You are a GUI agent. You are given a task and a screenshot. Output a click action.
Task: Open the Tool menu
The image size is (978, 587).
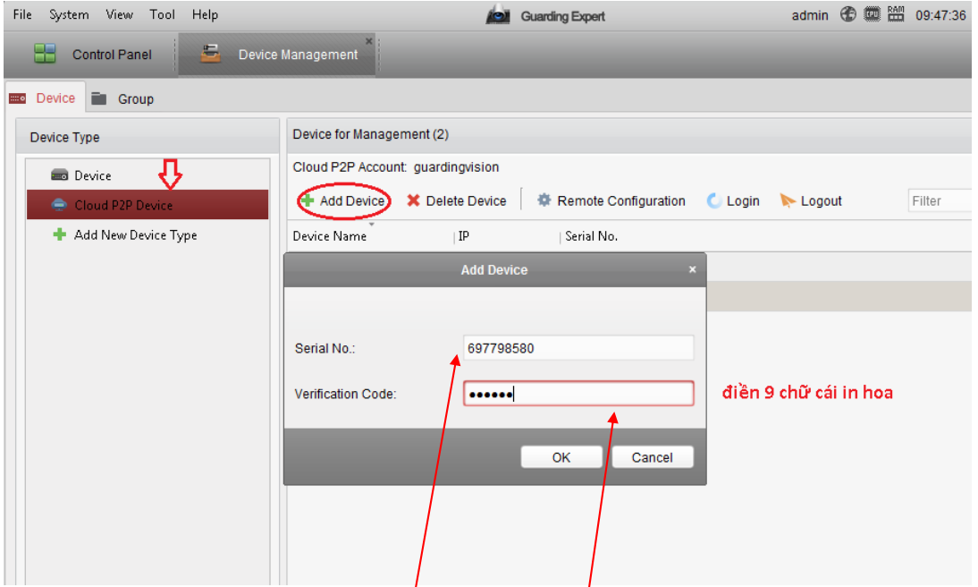(x=162, y=14)
